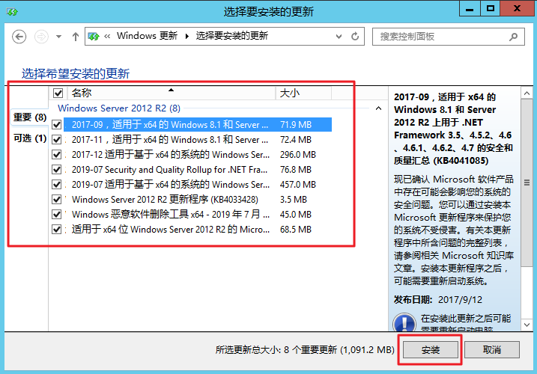Click the blue restart-warning info icon

point(404,322)
